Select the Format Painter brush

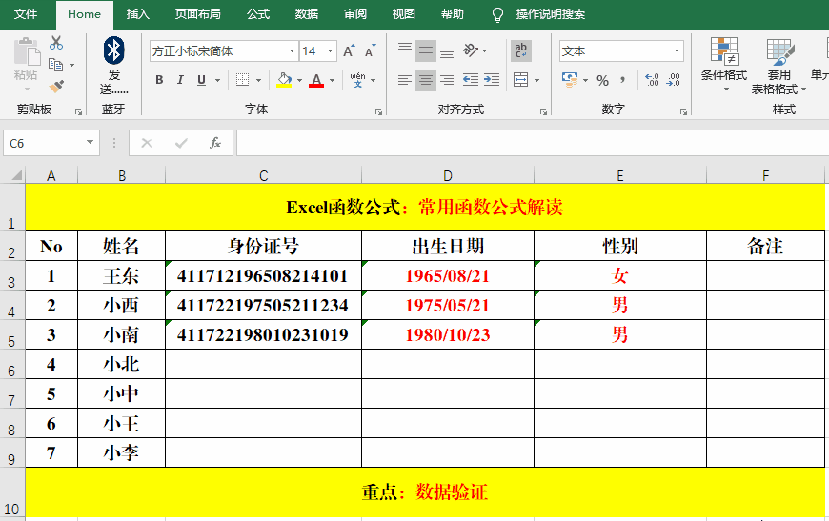[x=56, y=87]
